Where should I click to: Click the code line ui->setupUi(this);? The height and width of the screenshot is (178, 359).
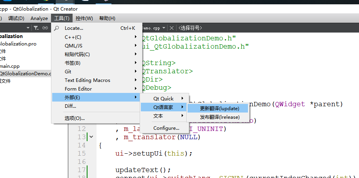(154, 153)
